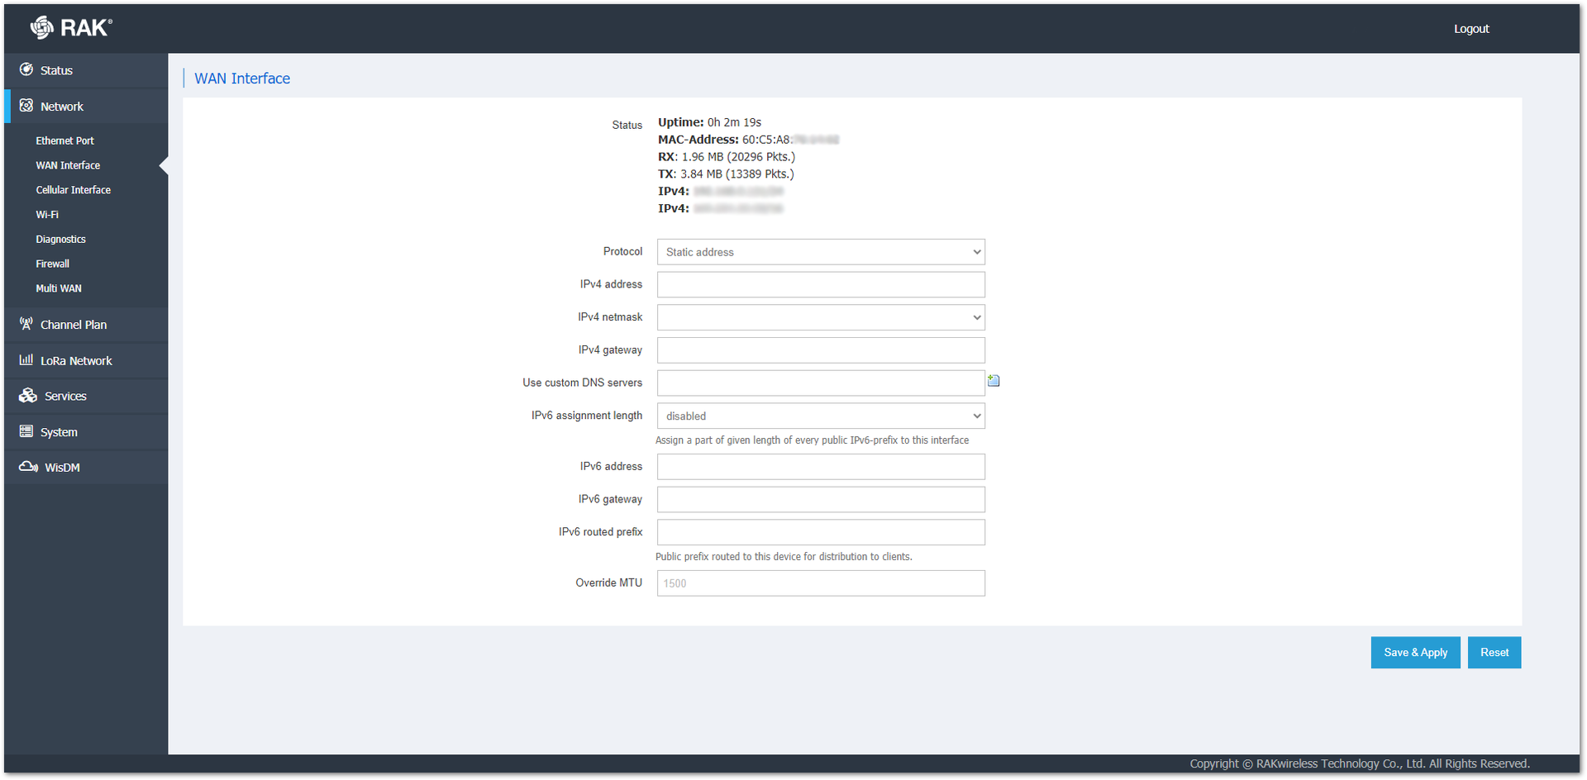Select WAN Interface submenu item
The height and width of the screenshot is (780, 1587).
[68, 165]
